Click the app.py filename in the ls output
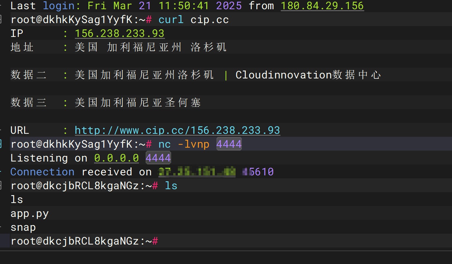Viewport: 452px width, 264px height. tap(29, 214)
